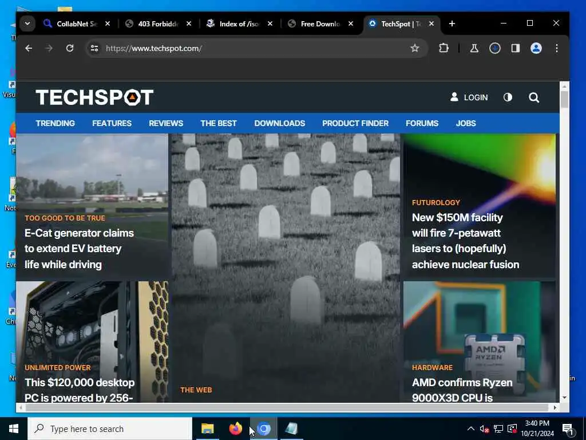
Task: Open File Explorer from taskbar
Action: (x=207, y=429)
